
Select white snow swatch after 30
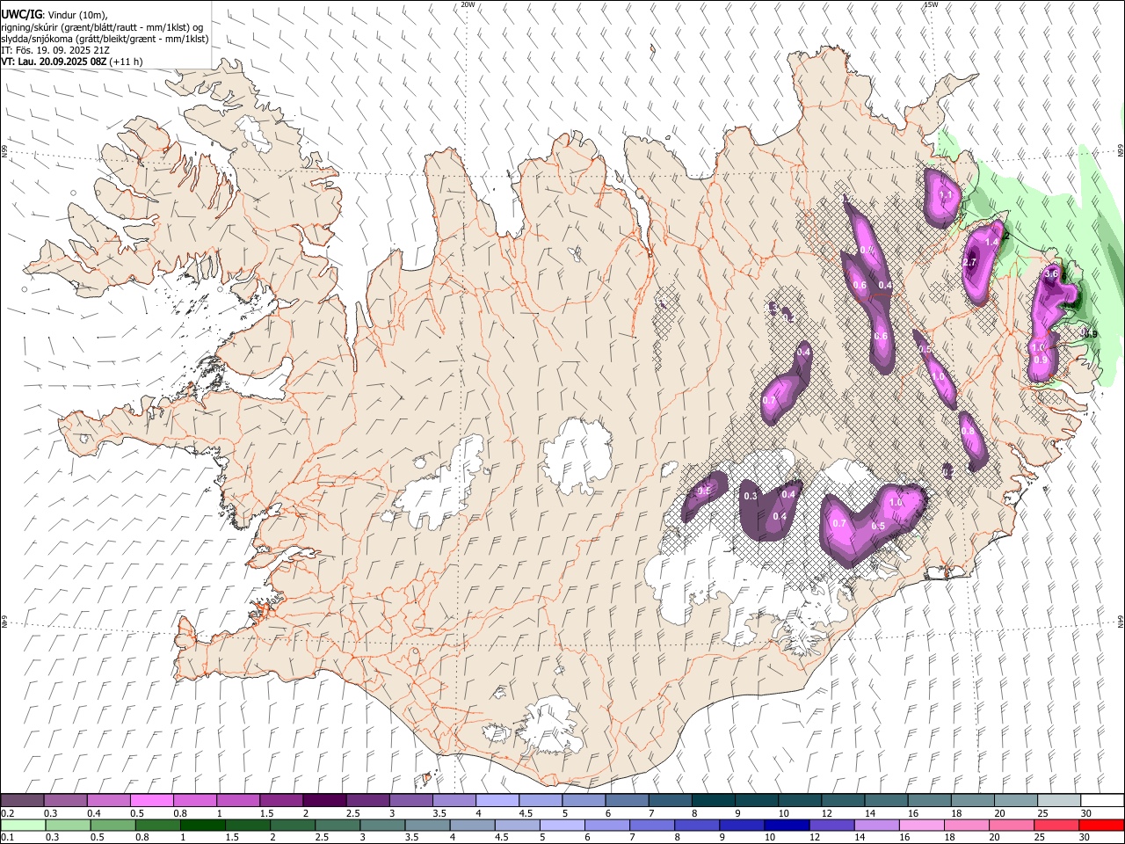(1102, 800)
